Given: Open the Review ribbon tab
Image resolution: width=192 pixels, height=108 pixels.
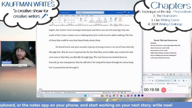Looking at the screenshot, I should pyautogui.click(x=78, y=16).
